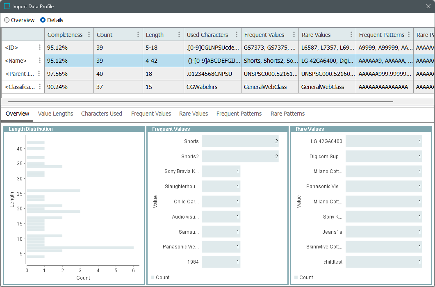
Task: Switch to the Rare Patterns tab
Action: (287, 114)
